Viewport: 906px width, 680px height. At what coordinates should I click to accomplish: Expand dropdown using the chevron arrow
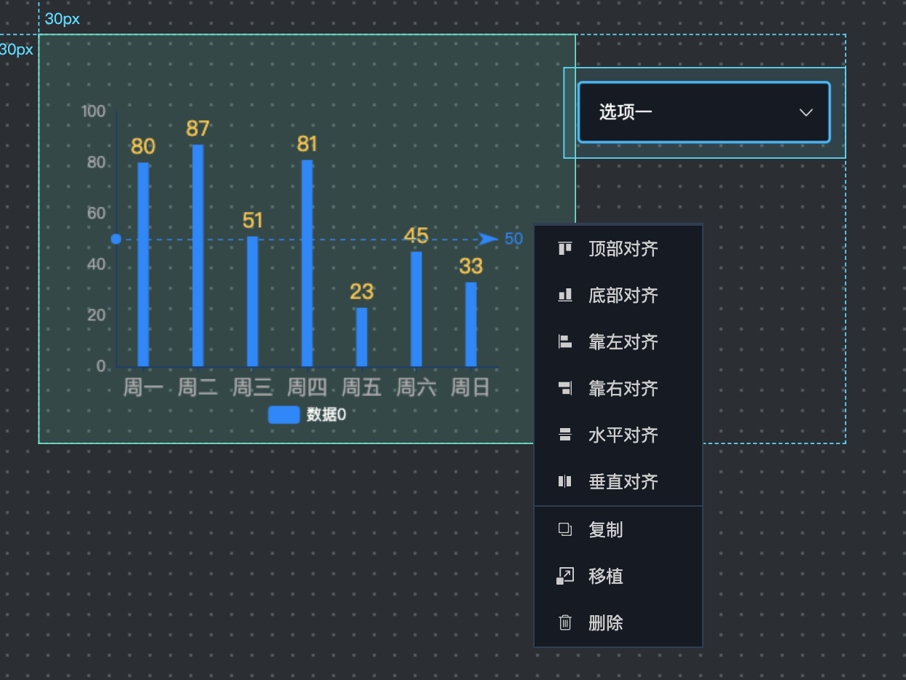[x=805, y=112]
